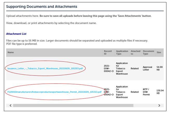
Task: Select the Size column header
Action: click(159, 53)
